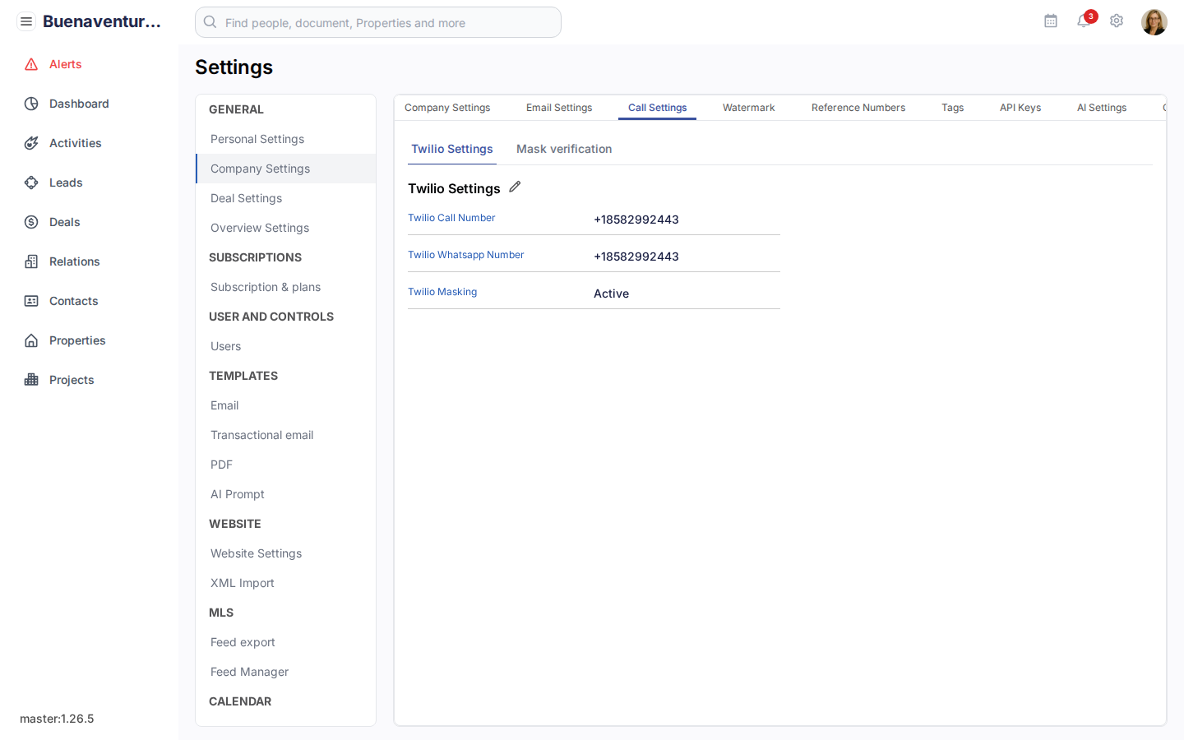Open the API Keys tab
This screenshot has width=1184, height=740.
coord(1020,108)
